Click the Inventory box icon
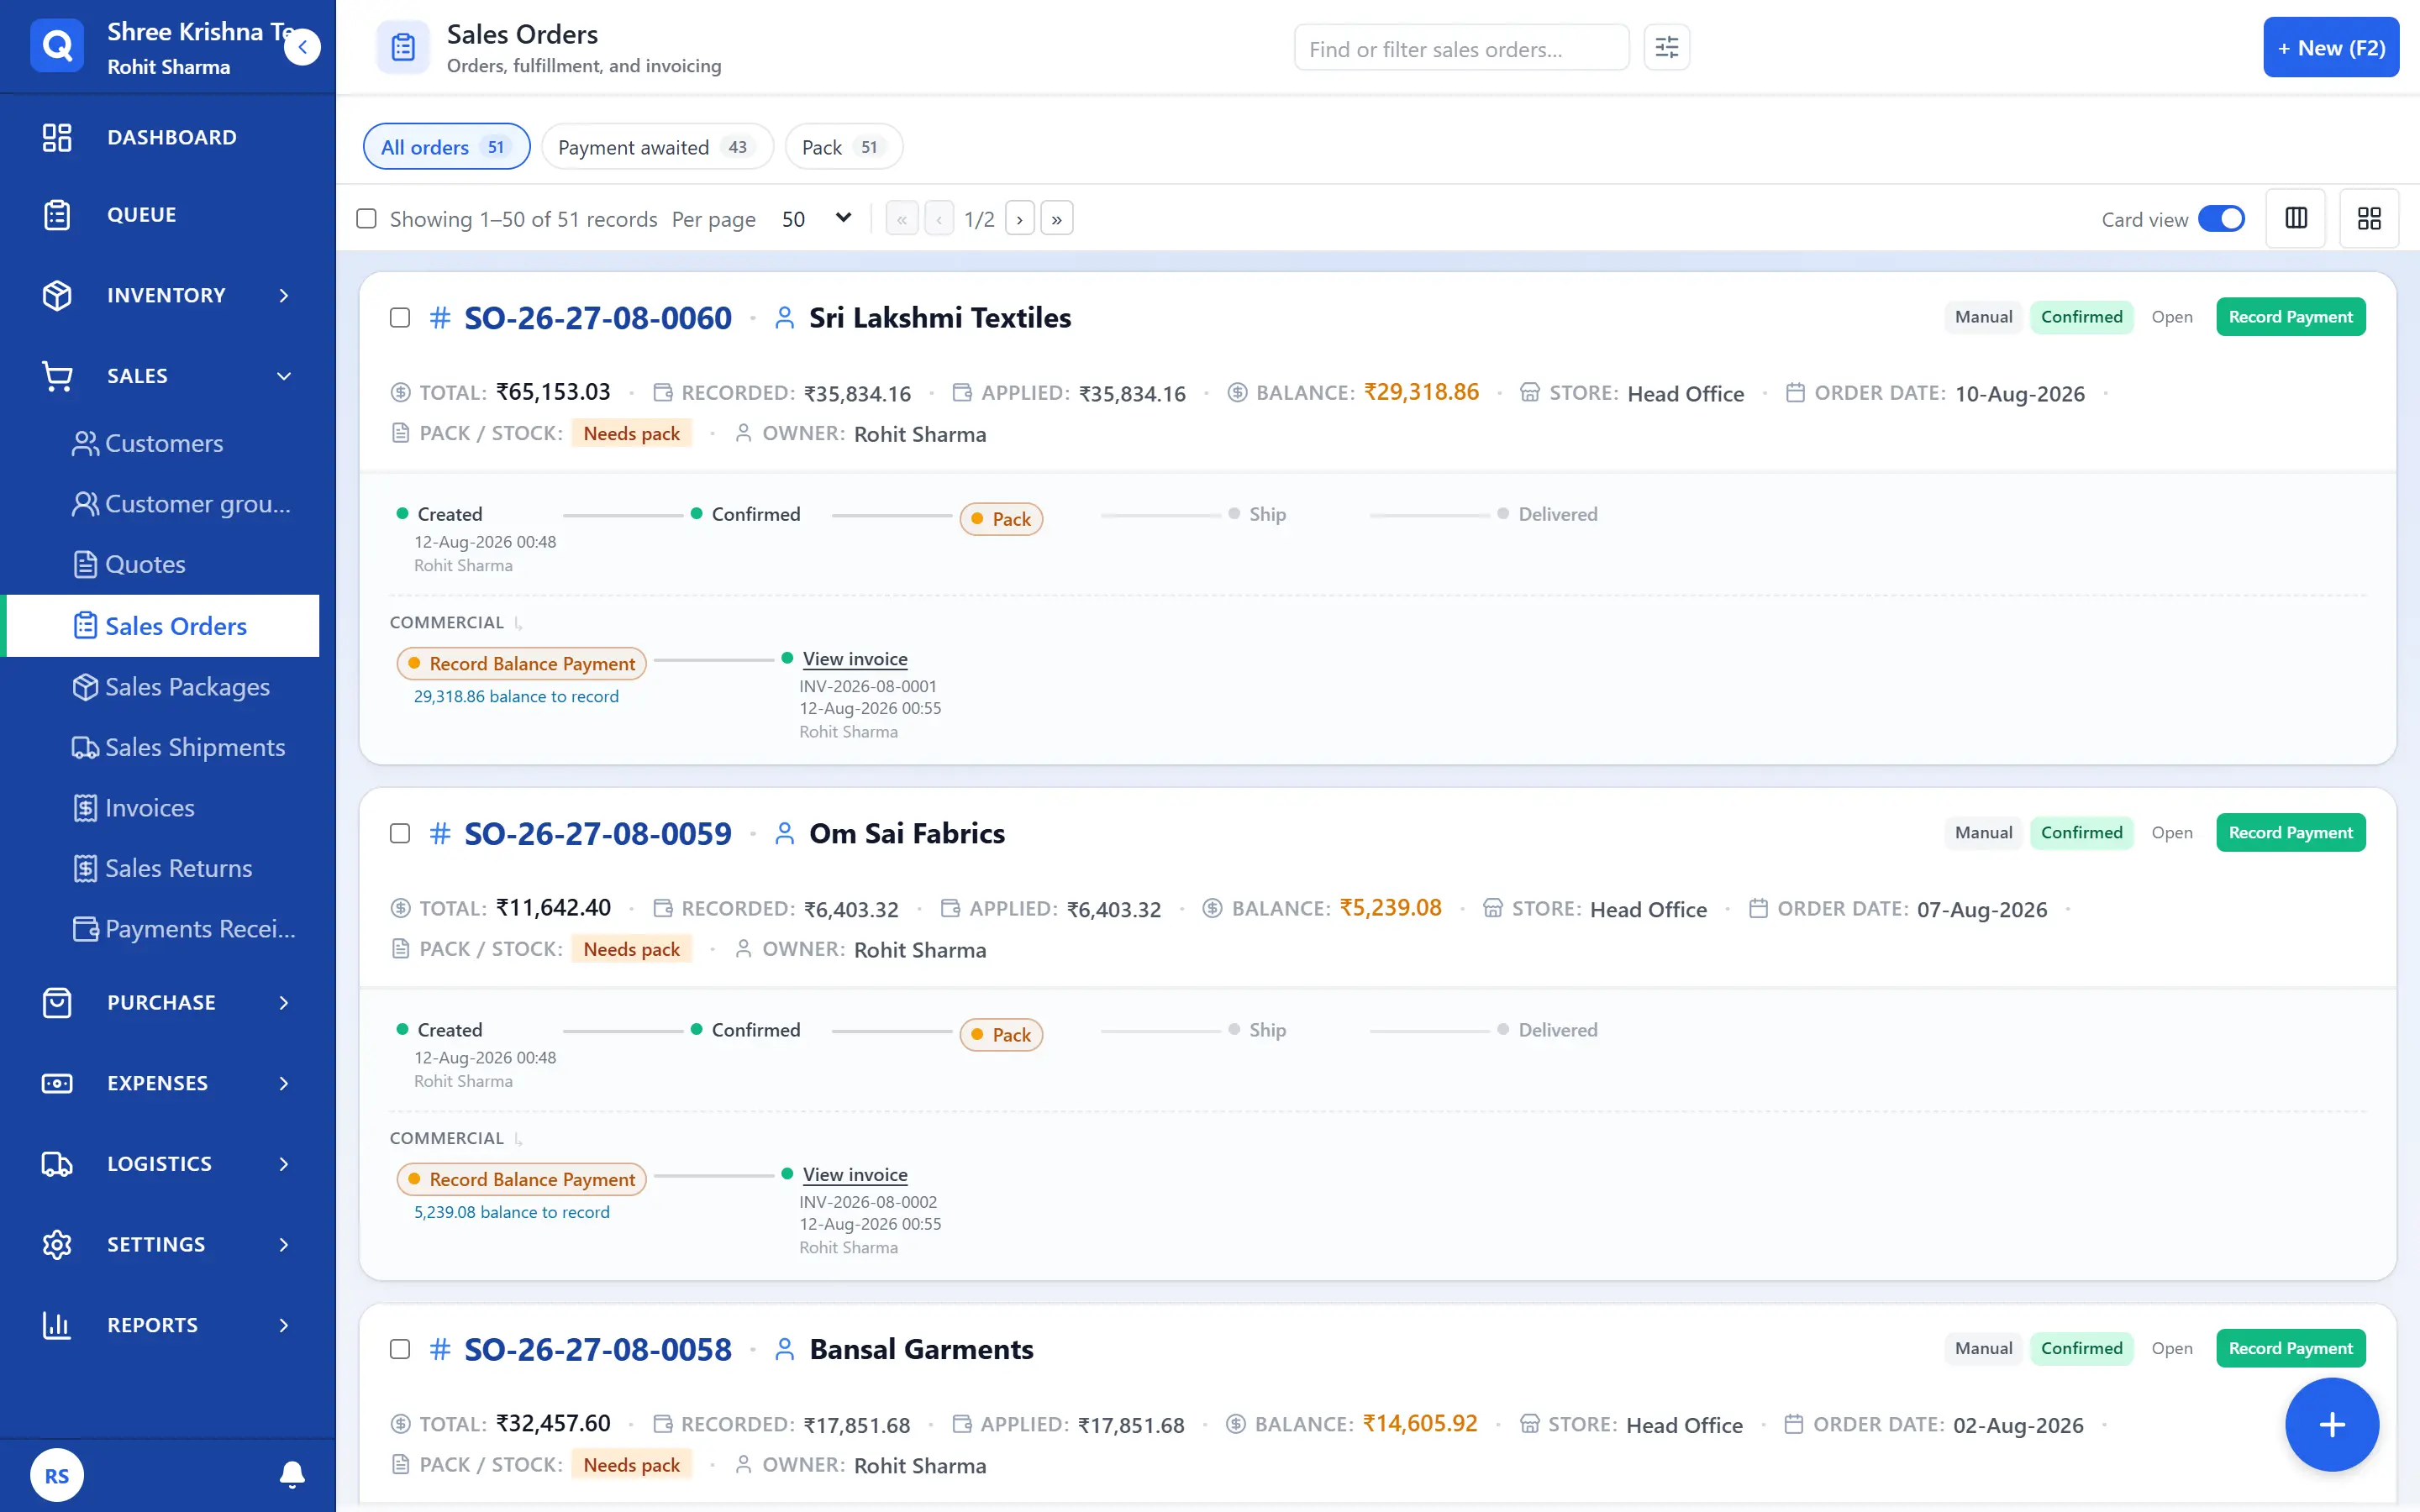The image size is (2420, 1512). click(57, 295)
